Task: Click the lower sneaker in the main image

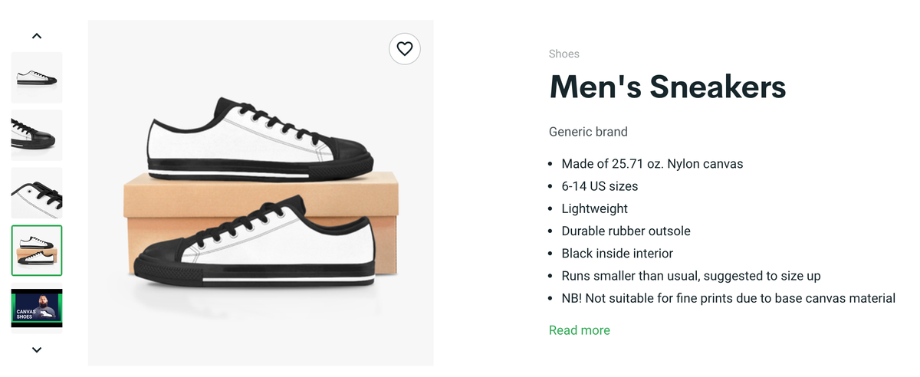Action: click(253, 245)
